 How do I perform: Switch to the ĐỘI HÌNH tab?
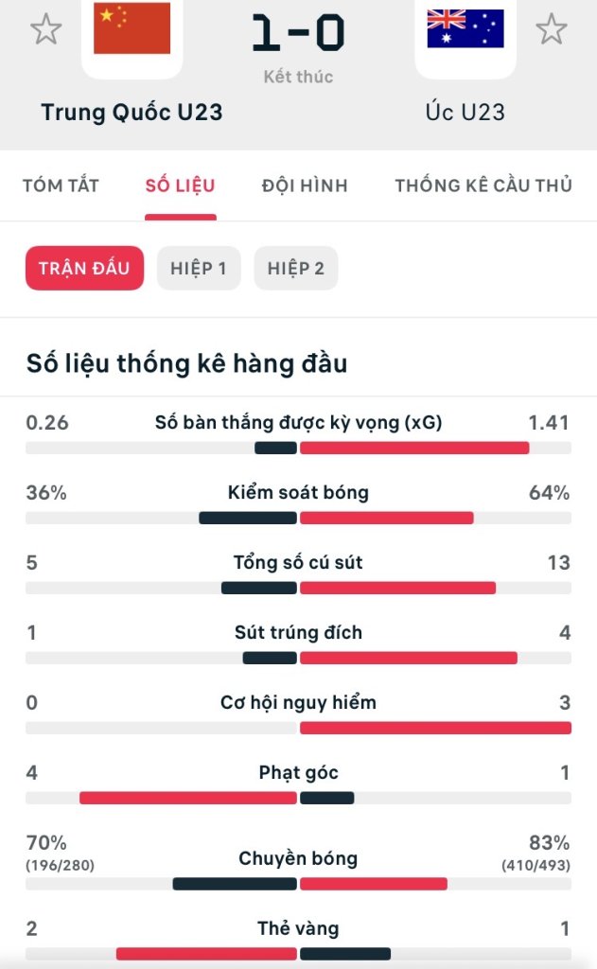pos(305,185)
